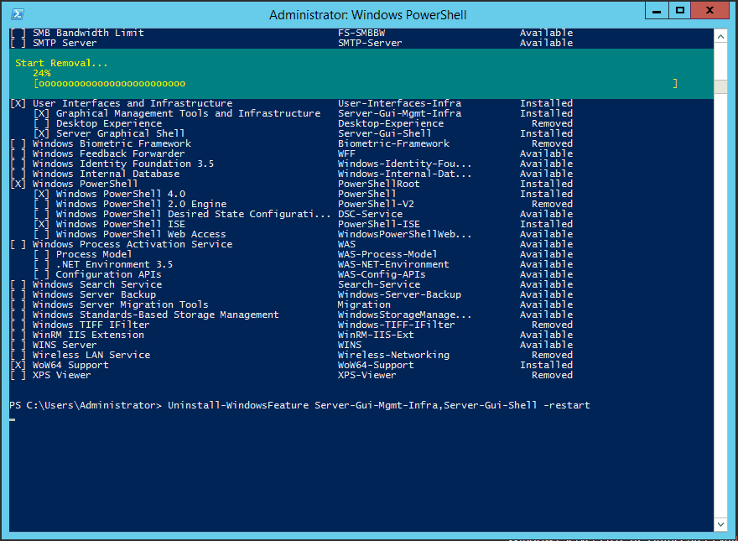Click 'Wireless-Networking' feature name
Screen dimensions: 738x541
coord(393,355)
